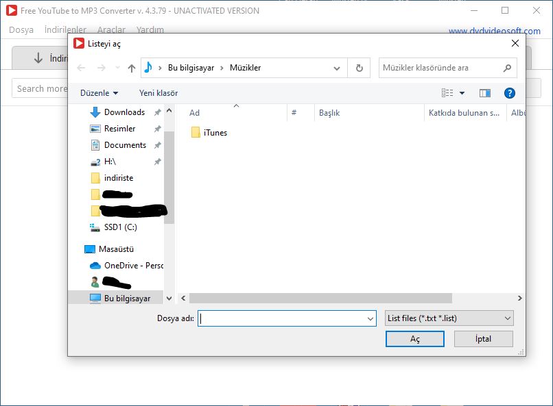The image size is (553, 406).
Task: Change view layout icon
Action: click(x=447, y=93)
